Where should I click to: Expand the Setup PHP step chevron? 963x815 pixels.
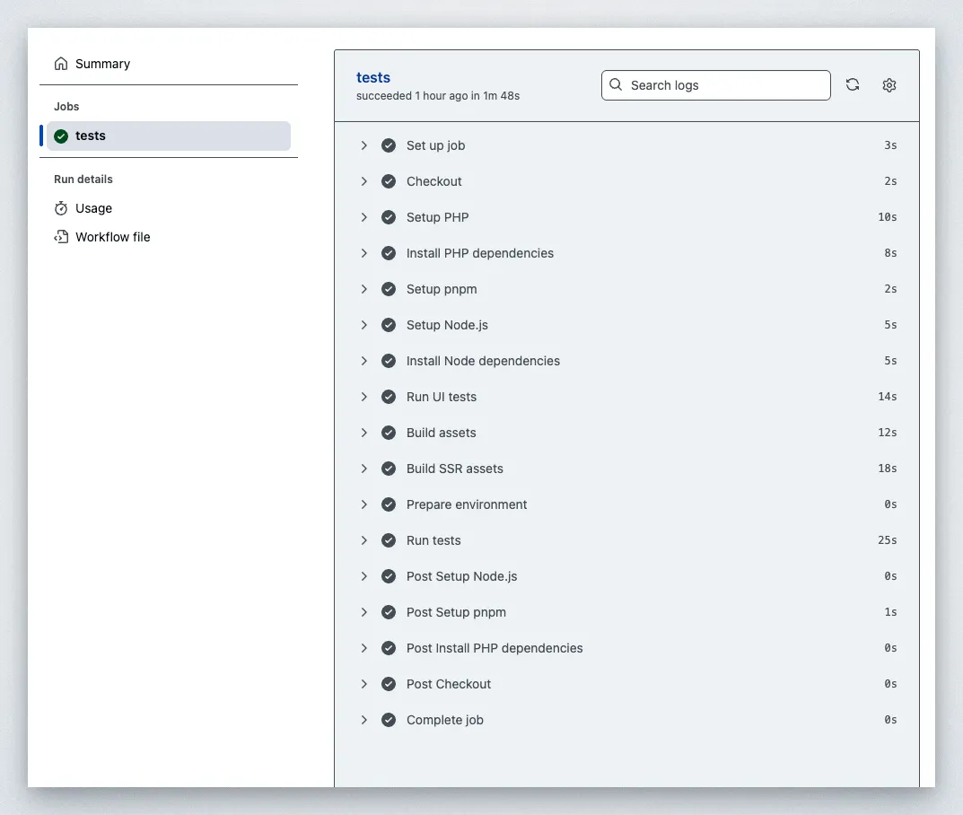tap(364, 217)
